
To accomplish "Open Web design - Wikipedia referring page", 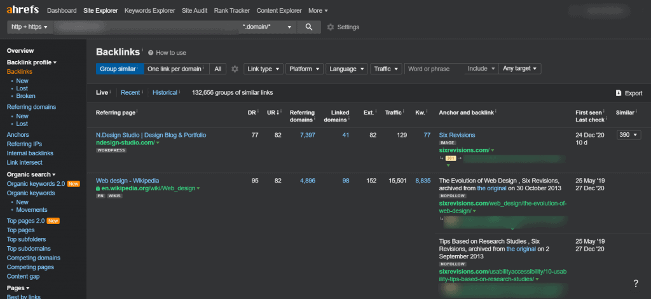I will (x=127, y=181).
